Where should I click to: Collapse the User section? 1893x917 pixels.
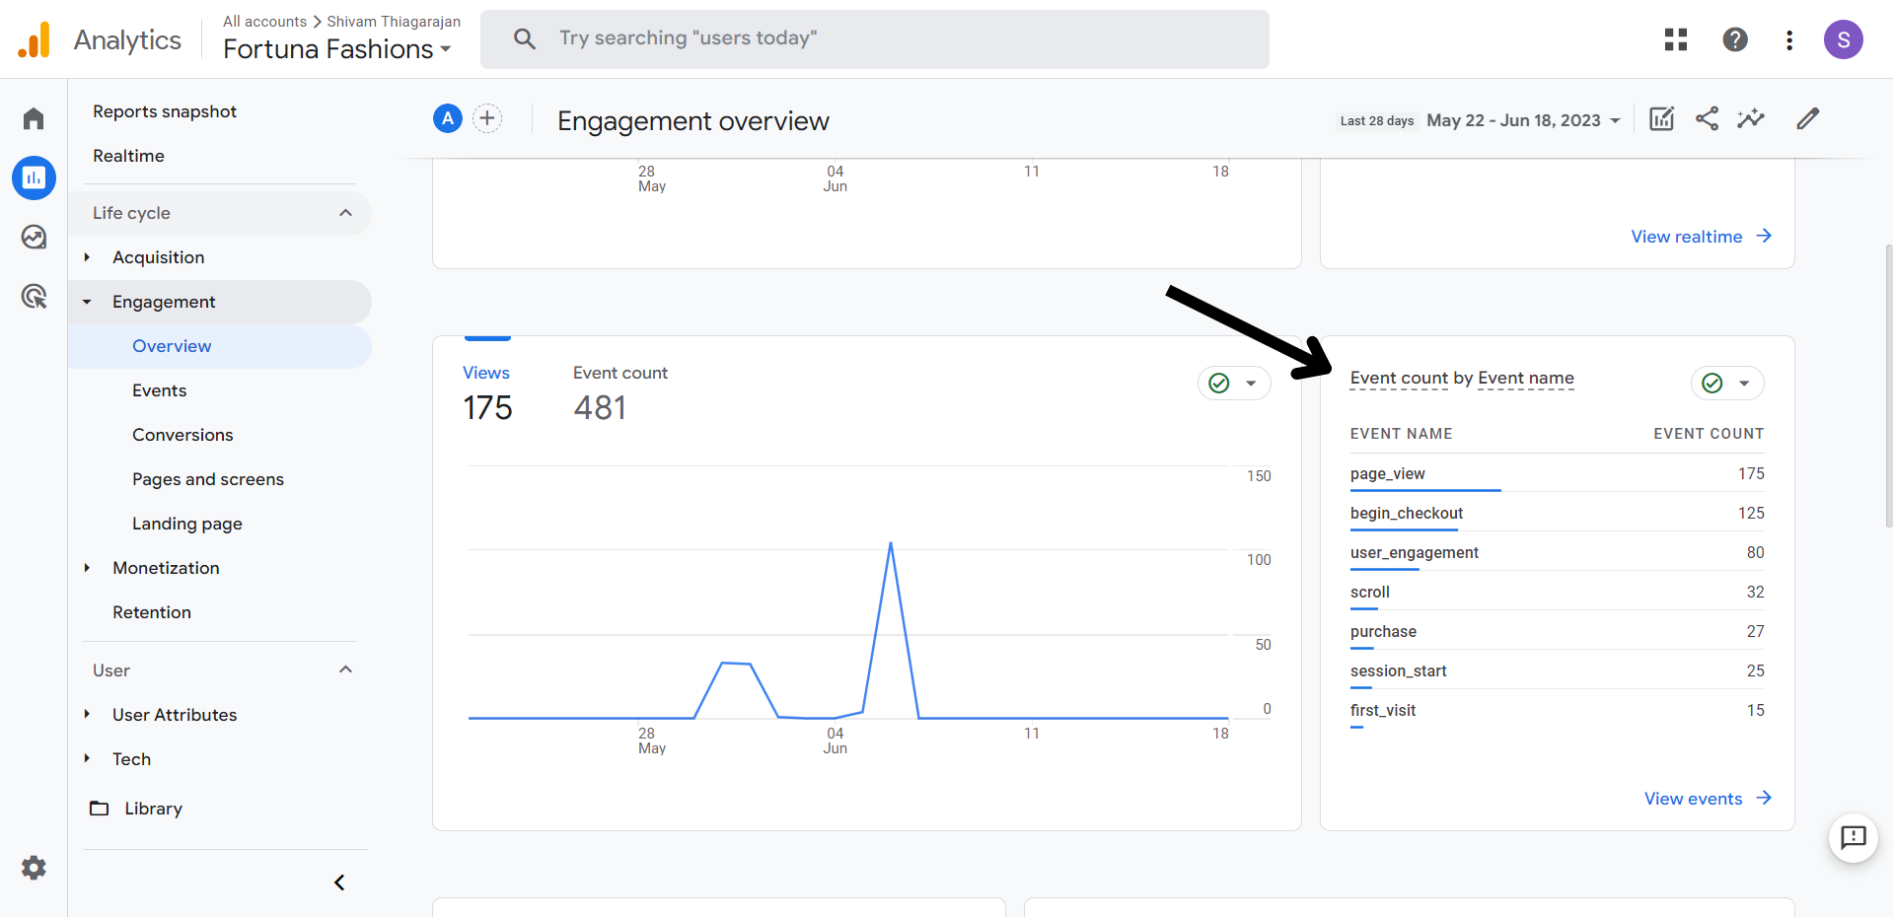pyautogui.click(x=345, y=670)
